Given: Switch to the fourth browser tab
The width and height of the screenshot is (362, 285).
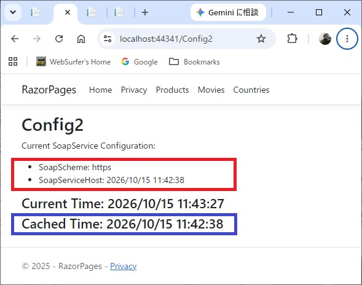Looking at the screenshot, I should [x=119, y=12].
